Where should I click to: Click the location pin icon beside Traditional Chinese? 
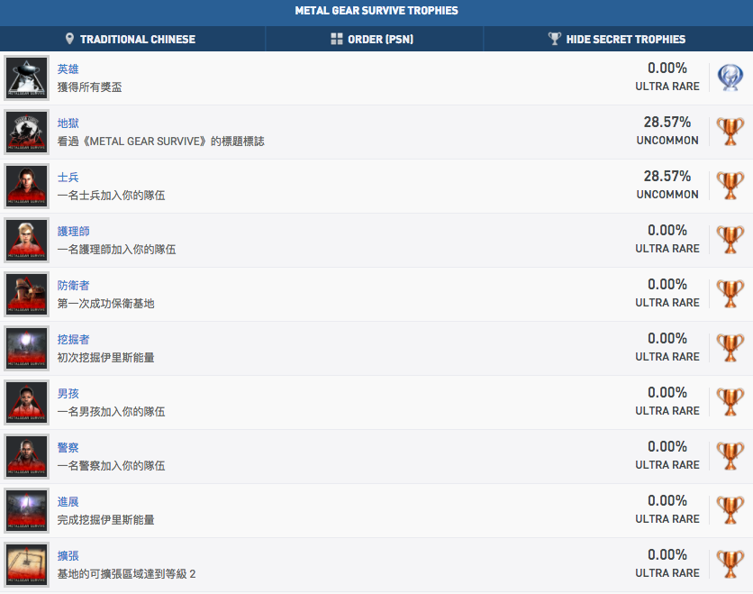(70, 39)
